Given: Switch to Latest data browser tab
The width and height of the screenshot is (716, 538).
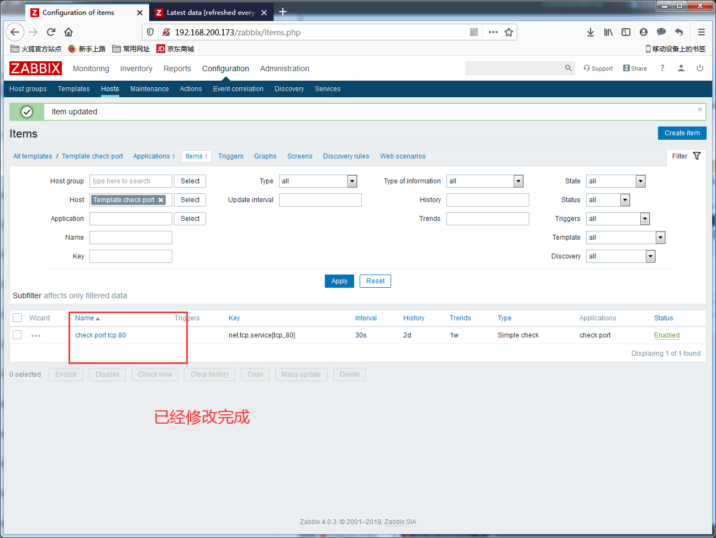Looking at the screenshot, I should point(211,12).
